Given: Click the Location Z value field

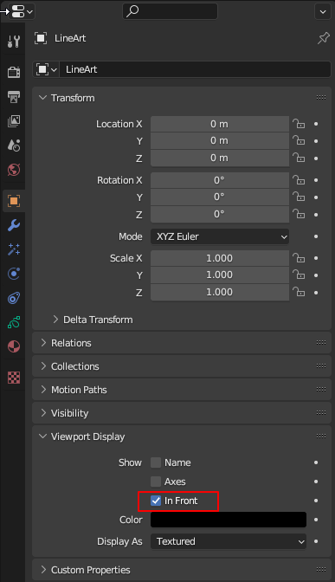Looking at the screenshot, I should coord(220,158).
